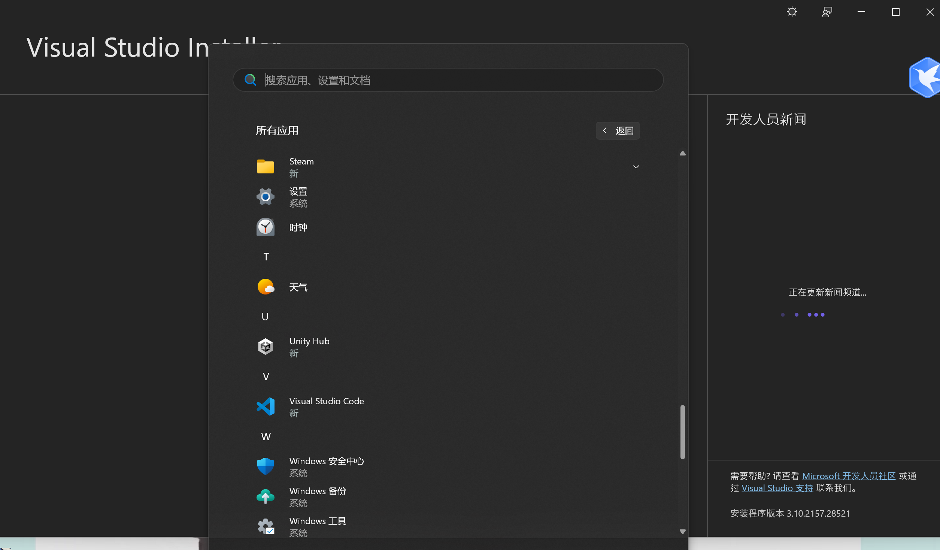Launch the Clock app icon
The width and height of the screenshot is (940, 550).
pyautogui.click(x=265, y=227)
